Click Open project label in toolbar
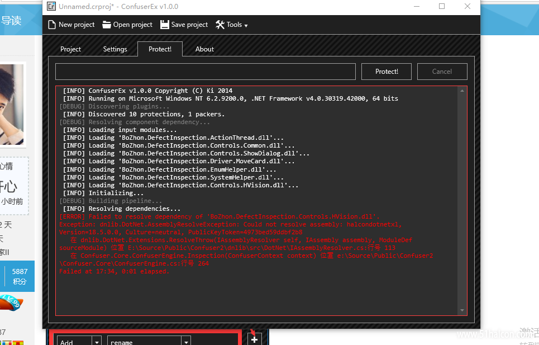 click(x=133, y=25)
